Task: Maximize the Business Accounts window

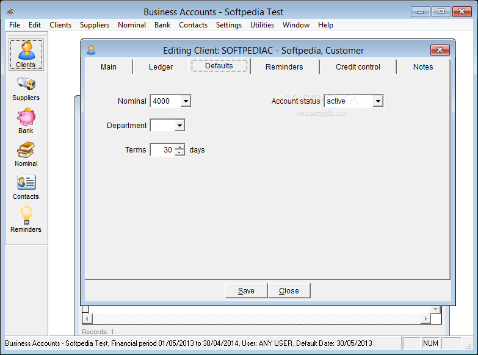Action: coord(441,12)
